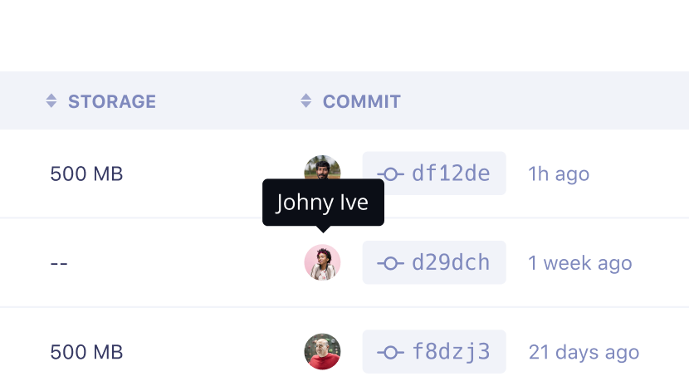Open commit hash d29dch
This screenshot has width=689, height=391.
click(451, 262)
